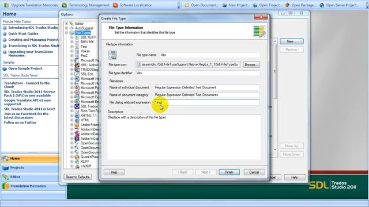Click the Open Project toolbar icon
The image size is (369, 207).
coord(255,5)
